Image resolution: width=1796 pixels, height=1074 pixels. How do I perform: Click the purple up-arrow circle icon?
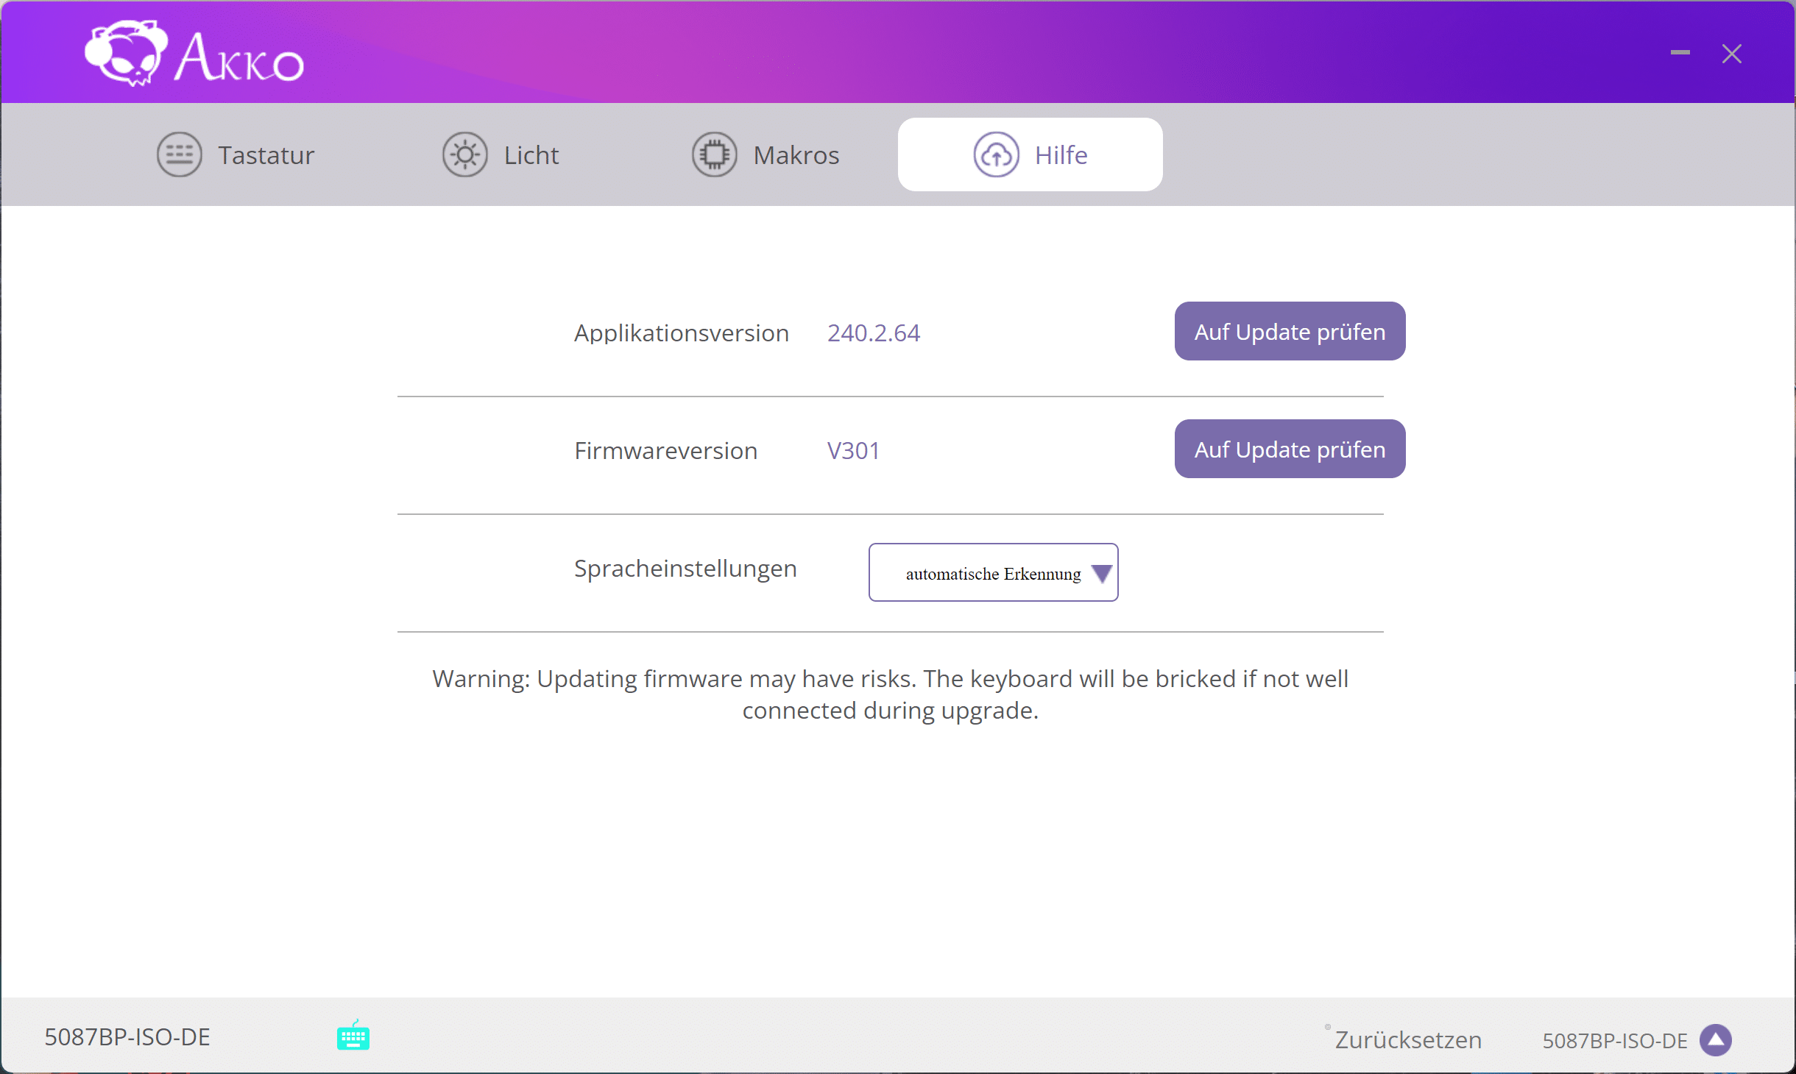(x=1716, y=1039)
